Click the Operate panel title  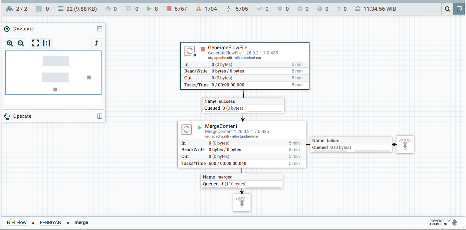(x=22, y=116)
